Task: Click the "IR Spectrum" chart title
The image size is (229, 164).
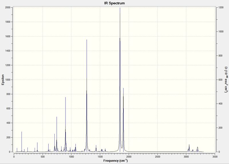Action: 114,3
